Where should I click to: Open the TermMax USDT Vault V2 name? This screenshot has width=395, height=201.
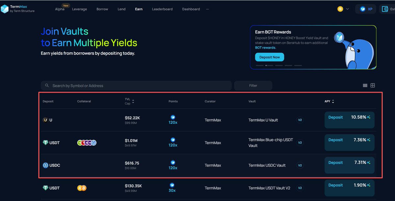pos(269,188)
